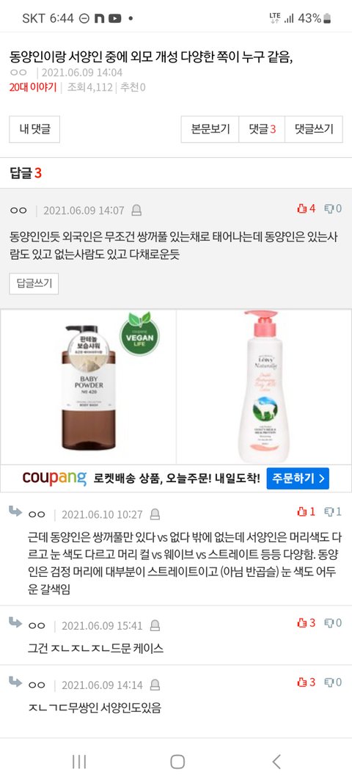The height and width of the screenshot is (783, 352).
Task: Tap the report icon beside the 14:07 timestamp
Action: [x=136, y=211]
